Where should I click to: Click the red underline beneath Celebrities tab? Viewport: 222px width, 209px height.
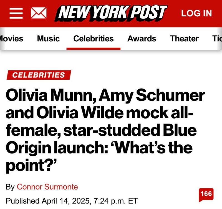[94, 49]
